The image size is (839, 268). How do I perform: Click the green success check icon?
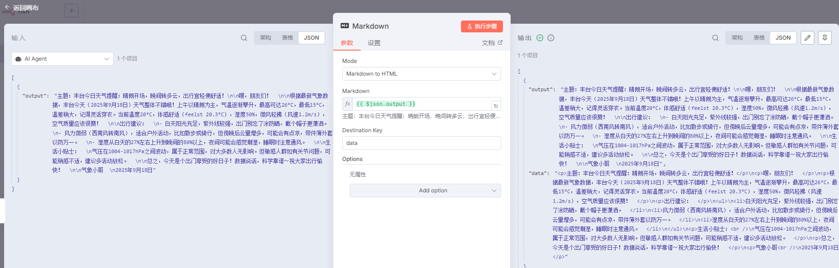[x=540, y=38]
